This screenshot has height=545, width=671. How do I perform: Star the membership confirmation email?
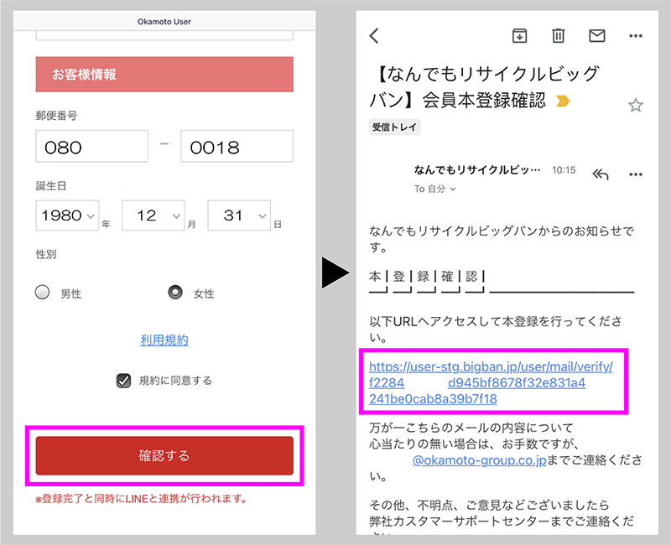coord(636,105)
